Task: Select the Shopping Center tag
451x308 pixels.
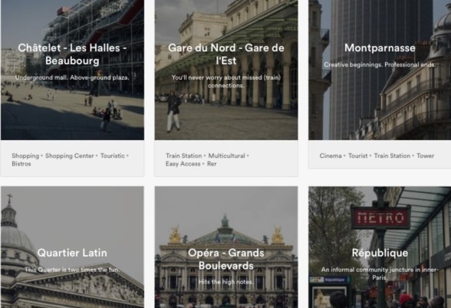Action: coord(70,156)
